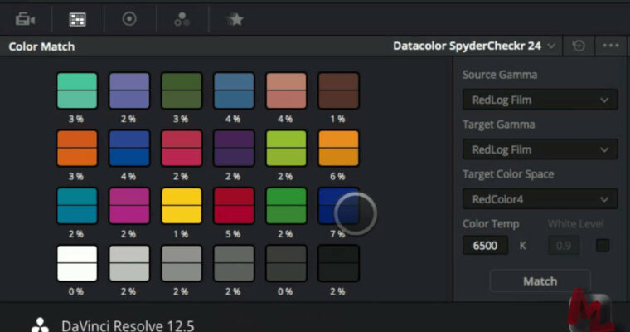Expand the Target Gamma dropdown

(540, 149)
